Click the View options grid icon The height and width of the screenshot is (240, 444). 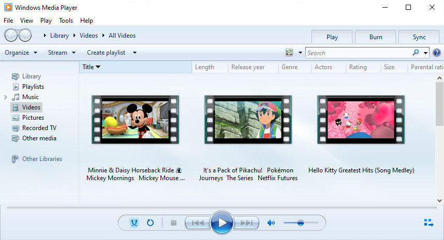pos(289,53)
